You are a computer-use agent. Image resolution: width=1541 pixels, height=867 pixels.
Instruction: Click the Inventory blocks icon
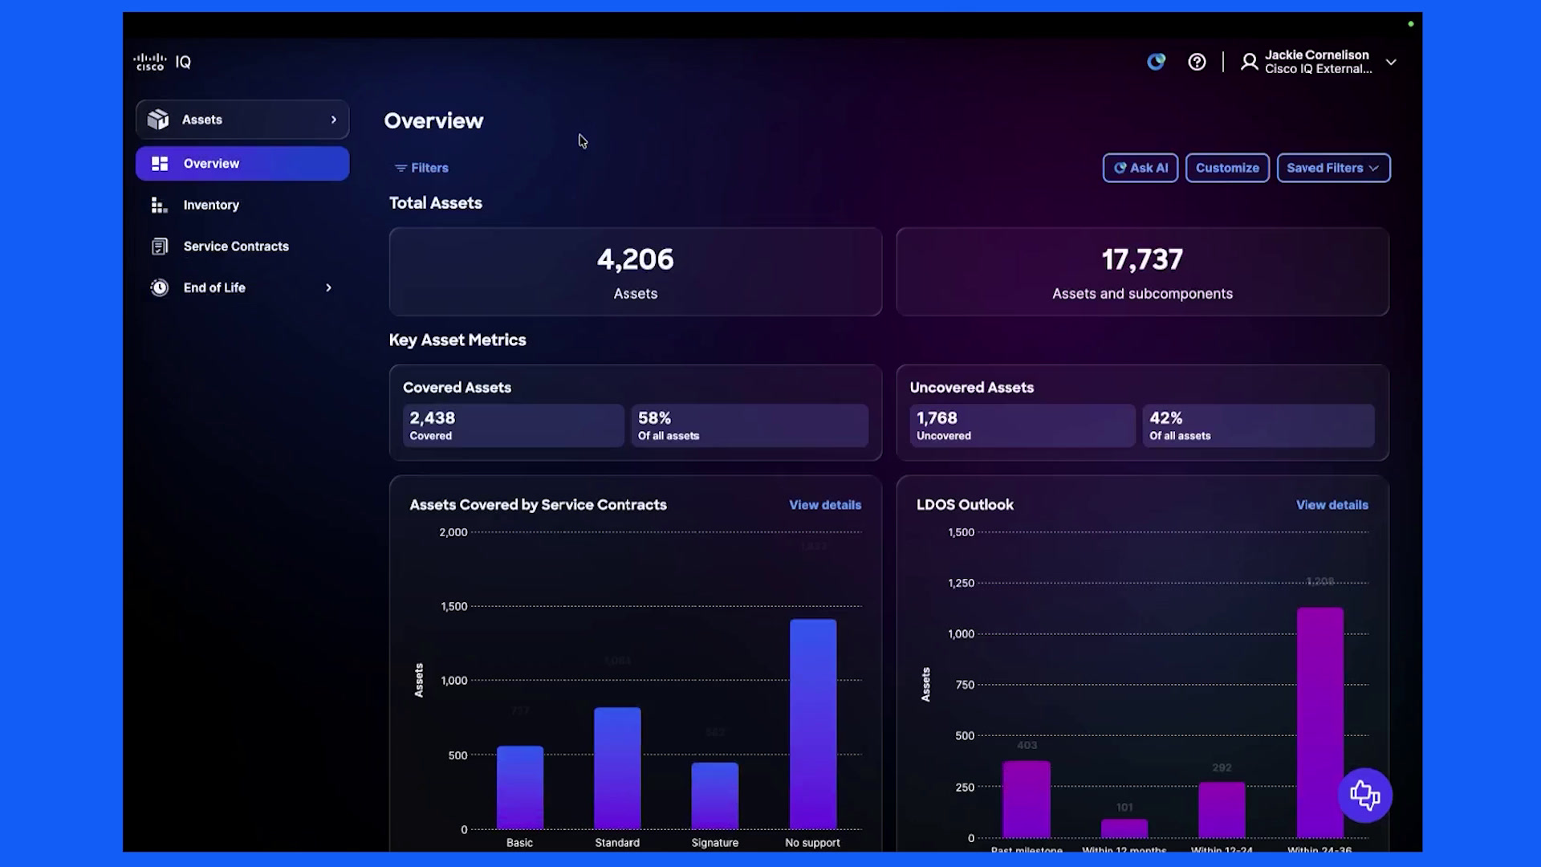[x=159, y=206]
